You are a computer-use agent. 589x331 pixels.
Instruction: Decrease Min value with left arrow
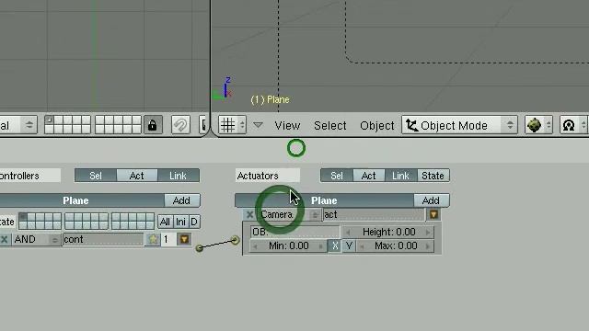pyautogui.click(x=256, y=246)
